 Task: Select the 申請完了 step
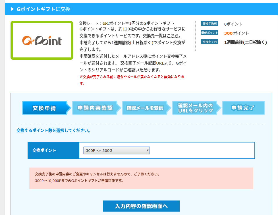click(x=243, y=108)
